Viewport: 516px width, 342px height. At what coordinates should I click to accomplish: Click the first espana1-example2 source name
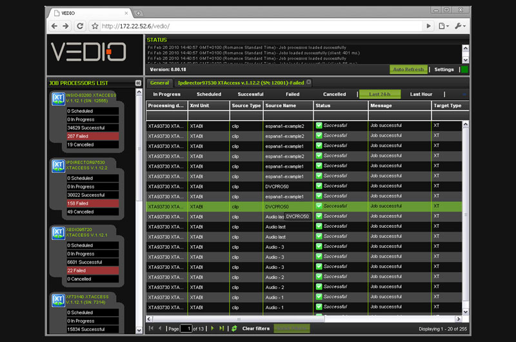pos(284,126)
